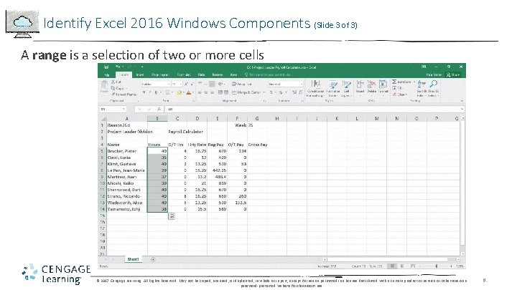Click the Copy command
Image resolution: width=517 pixels, height=290 pixels.
click(118, 88)
